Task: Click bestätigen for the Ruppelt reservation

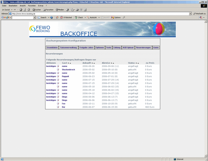Action: coord(51,76)
